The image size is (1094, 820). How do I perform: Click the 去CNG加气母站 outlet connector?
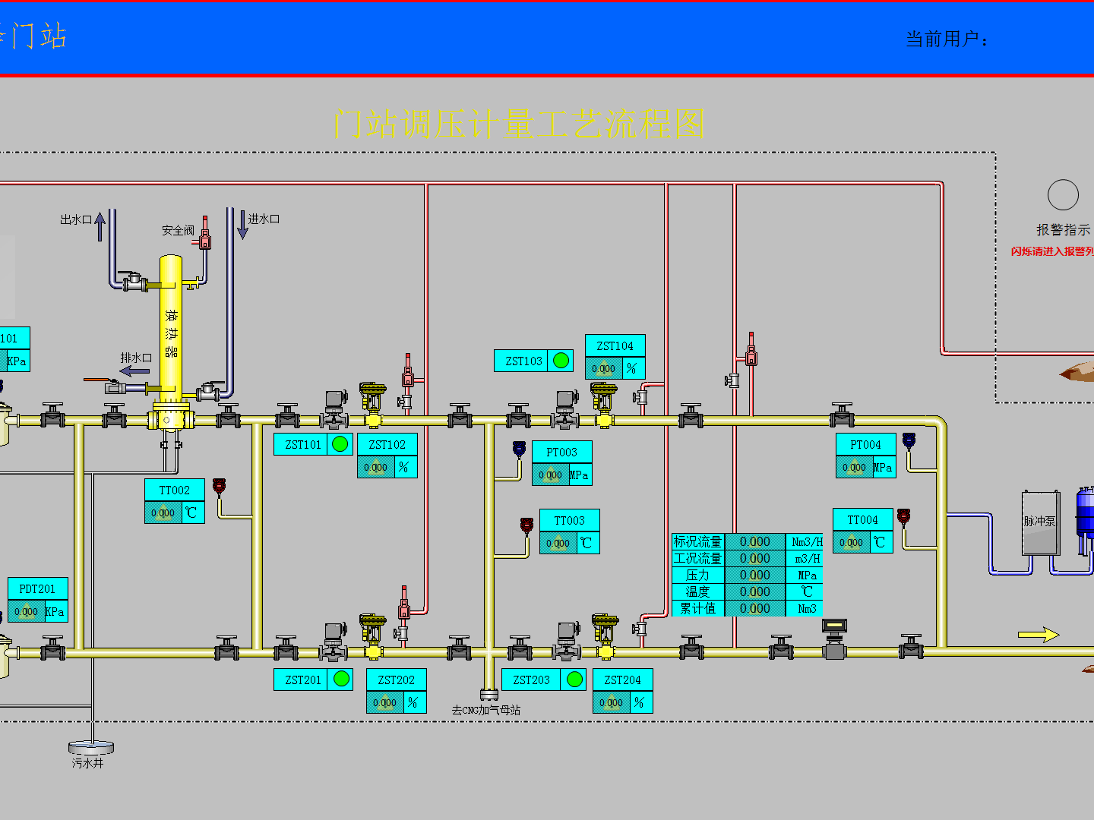point(489,694)
